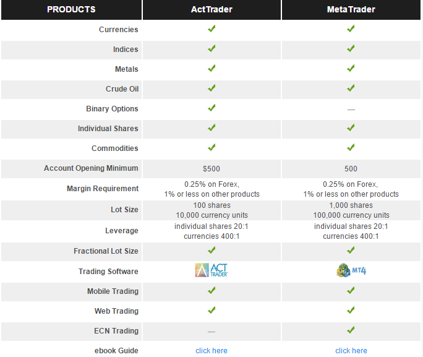
Task: Click ActTrader checkmark in Indices row
Action: 211,48
